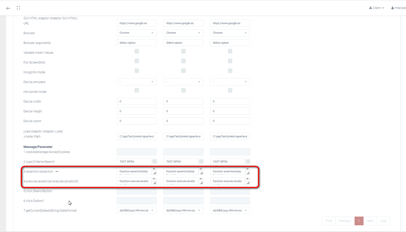Enable Incognito mode in third column
The width and height of the screenshot is (406, 232).
(230, 71)
